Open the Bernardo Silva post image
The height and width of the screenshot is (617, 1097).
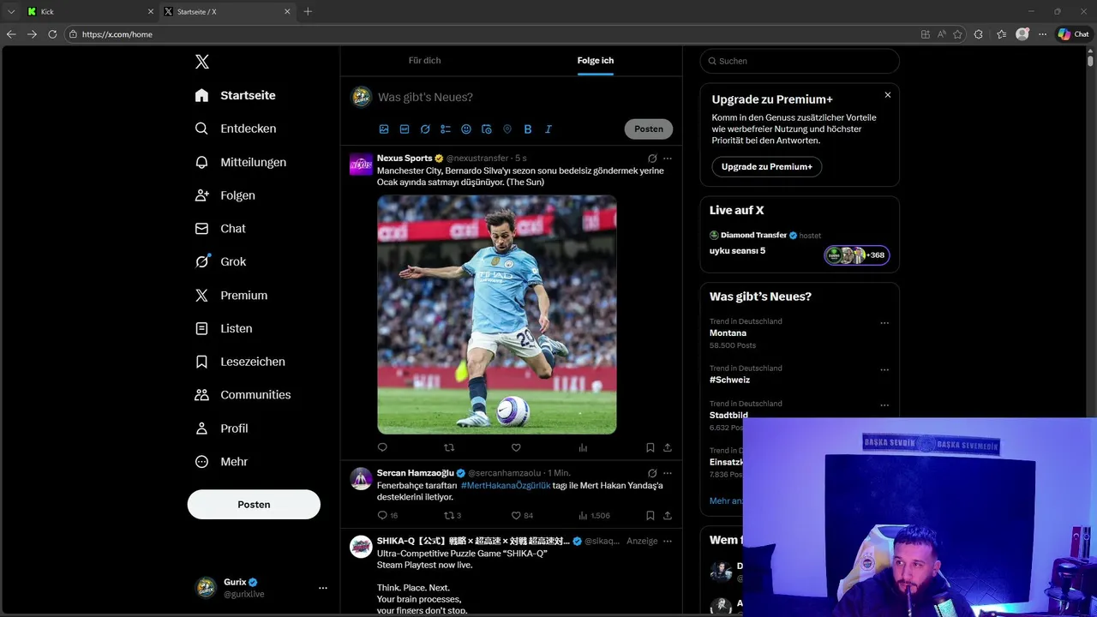click(x=497, y=314)
